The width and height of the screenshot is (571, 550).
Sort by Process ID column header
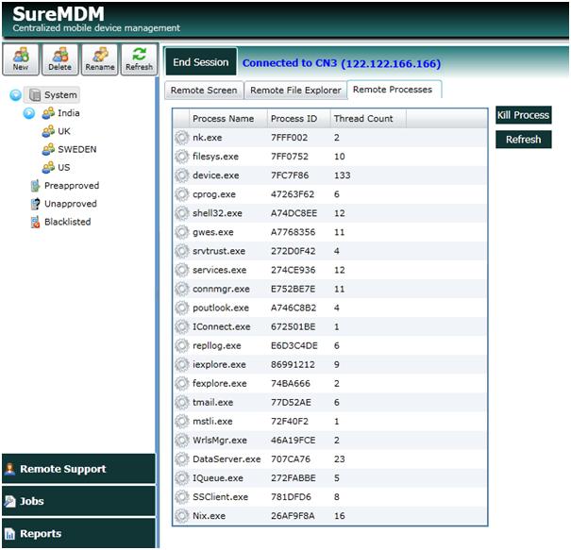[298, 118]
